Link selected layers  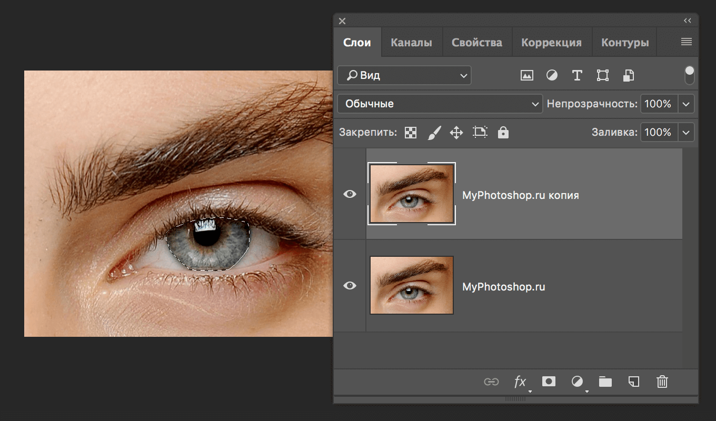coord(491,382)
